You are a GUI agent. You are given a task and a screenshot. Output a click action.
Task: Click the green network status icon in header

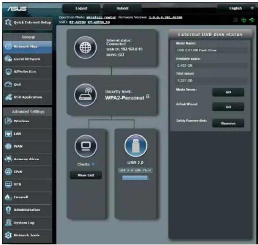coord(244,20)
